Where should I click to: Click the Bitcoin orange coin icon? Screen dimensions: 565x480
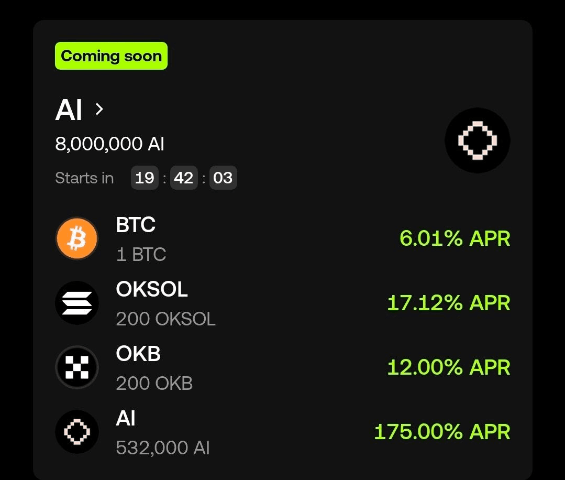77,238
